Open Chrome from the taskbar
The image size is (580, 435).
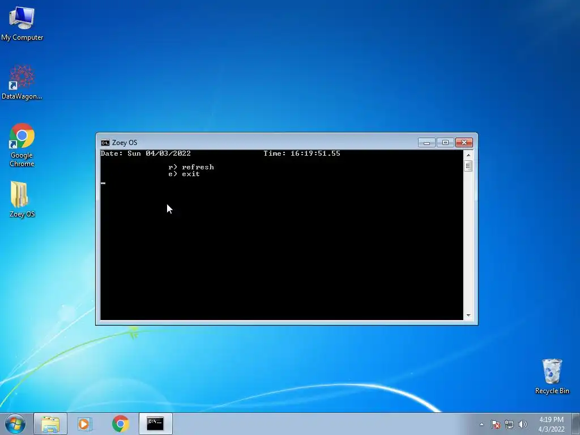coord(120,424)
